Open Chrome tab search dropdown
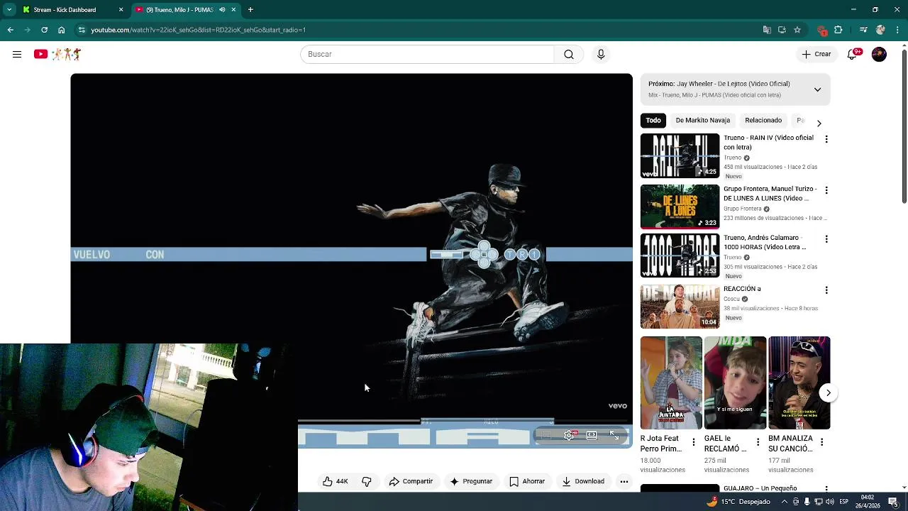Image resolution: width=908 pixels, height=511 pixels. click(x=9, y=10)
